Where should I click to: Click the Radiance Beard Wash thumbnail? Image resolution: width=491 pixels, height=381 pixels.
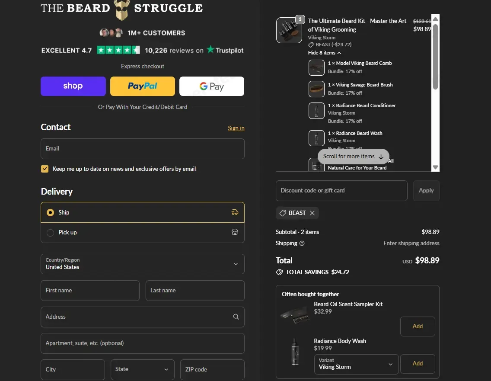point(316,138)
